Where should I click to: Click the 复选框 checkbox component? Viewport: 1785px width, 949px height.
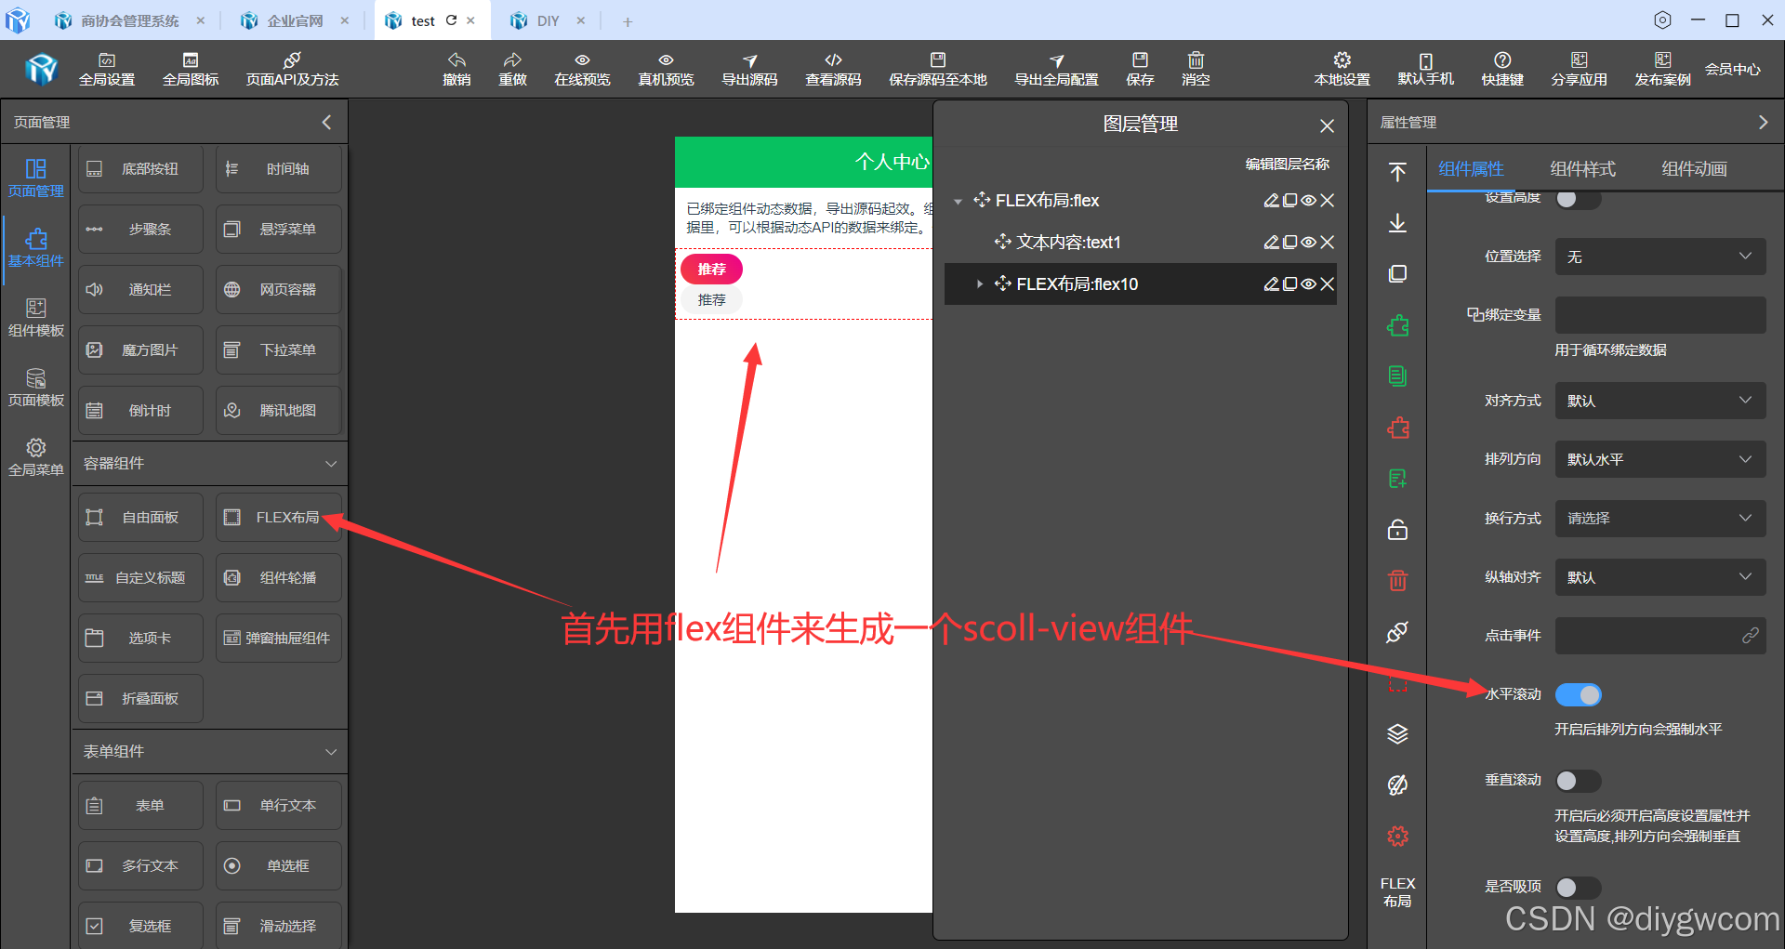click(x=140, y=926)
